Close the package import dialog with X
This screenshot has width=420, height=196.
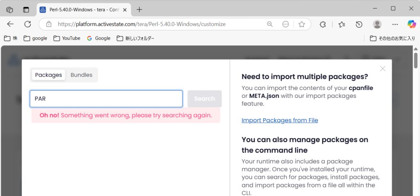383,68
